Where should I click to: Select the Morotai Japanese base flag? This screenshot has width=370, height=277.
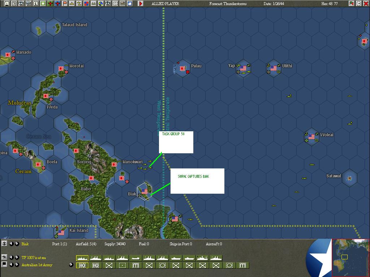61,69
